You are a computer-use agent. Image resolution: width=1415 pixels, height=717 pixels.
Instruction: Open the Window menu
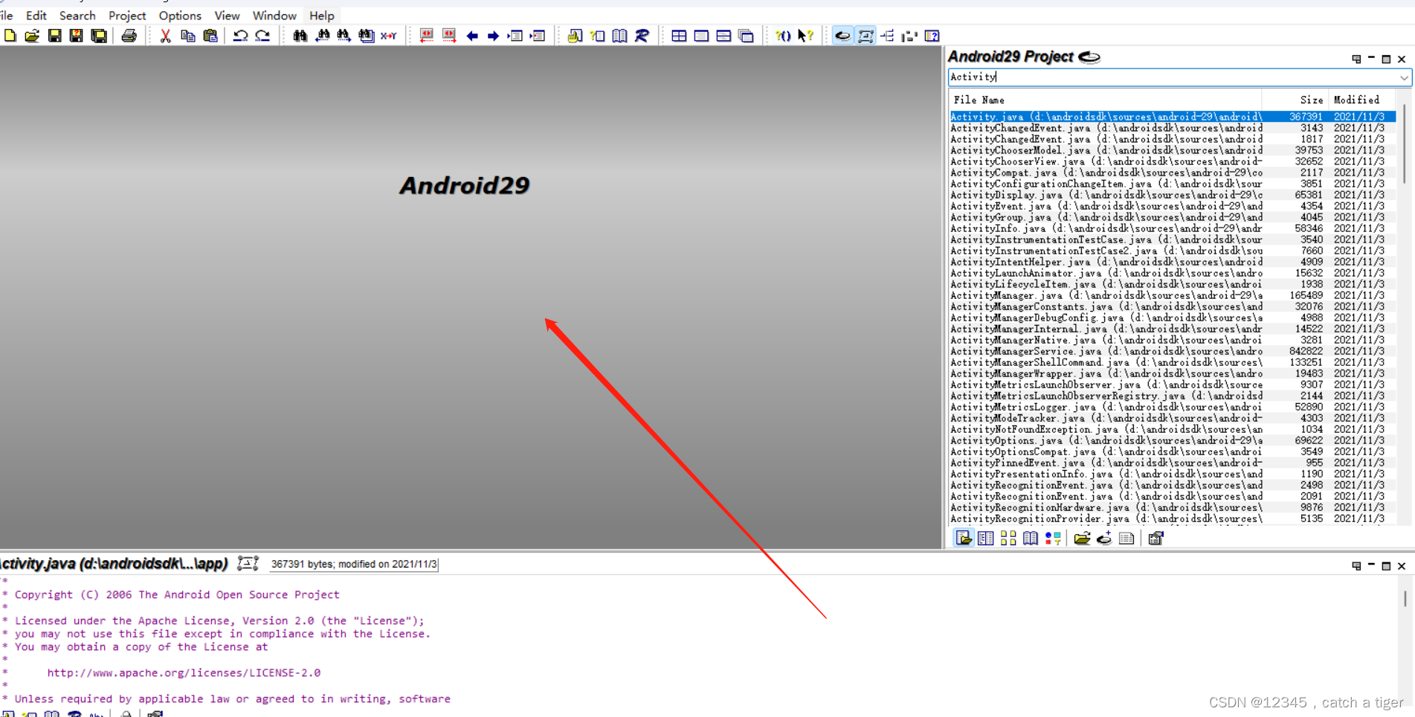click(274, 15)
